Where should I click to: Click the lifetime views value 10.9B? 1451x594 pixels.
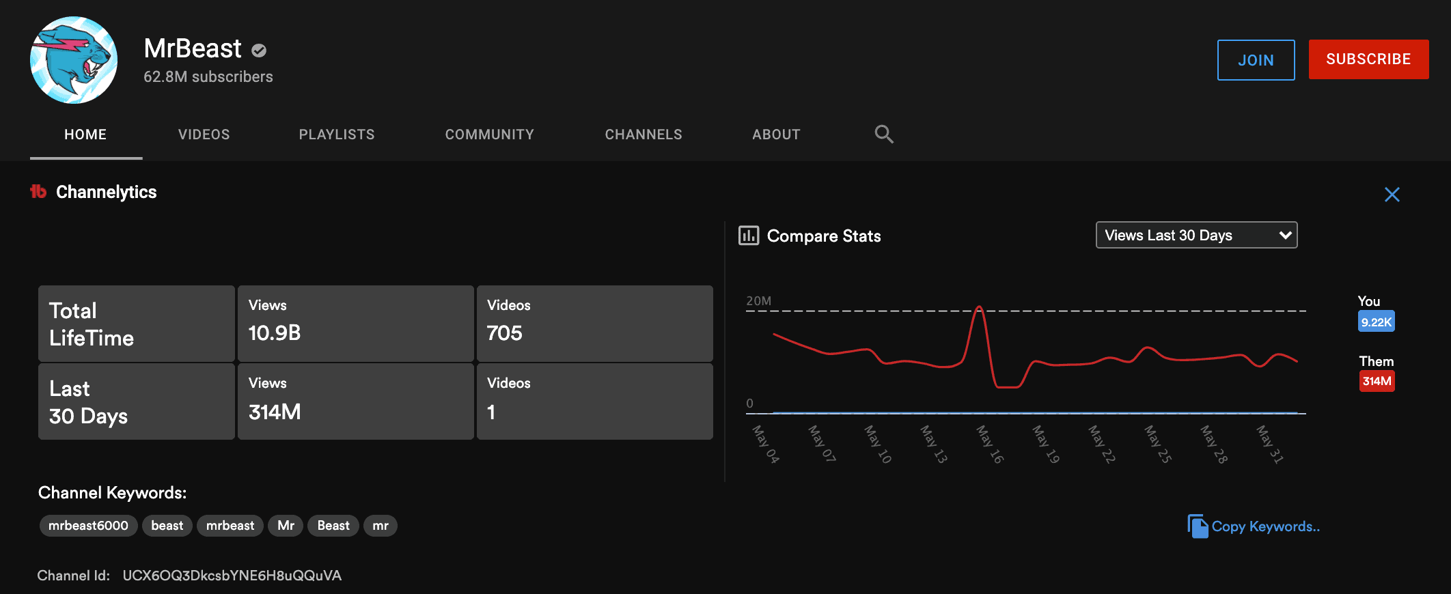(275, 333)
